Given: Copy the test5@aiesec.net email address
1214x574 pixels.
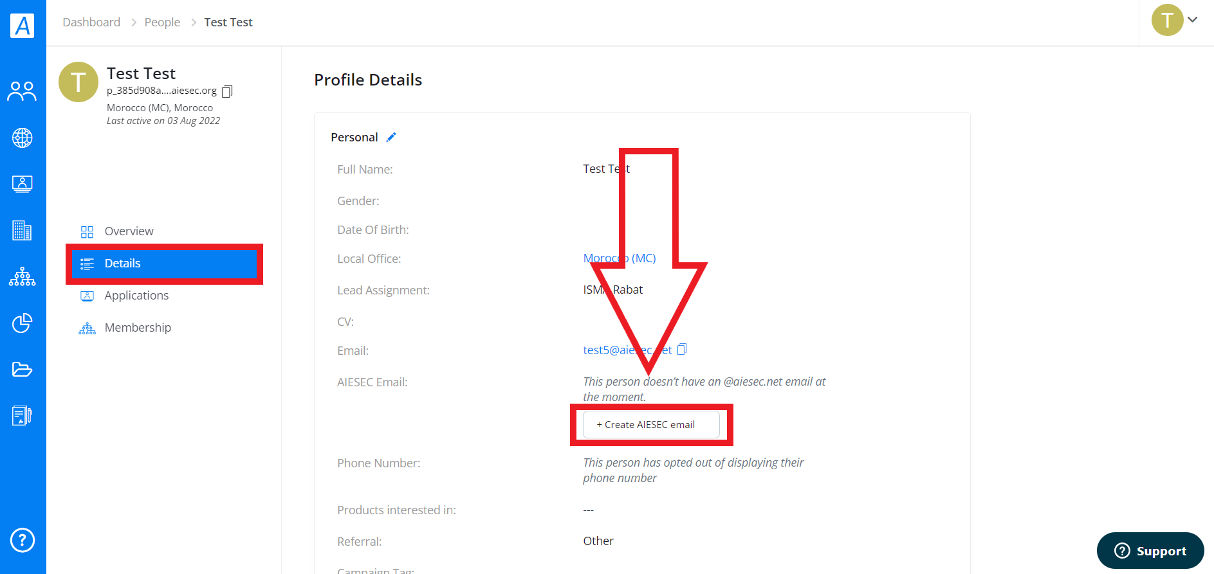Looking at the screenshot, I should coord(682,349).
